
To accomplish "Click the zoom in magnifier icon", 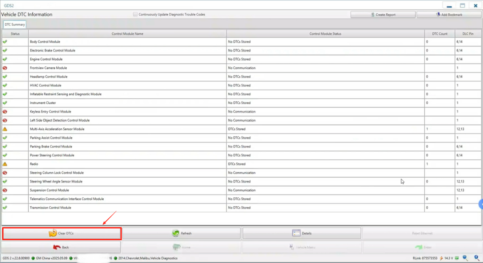I will [x=477, y=258].
